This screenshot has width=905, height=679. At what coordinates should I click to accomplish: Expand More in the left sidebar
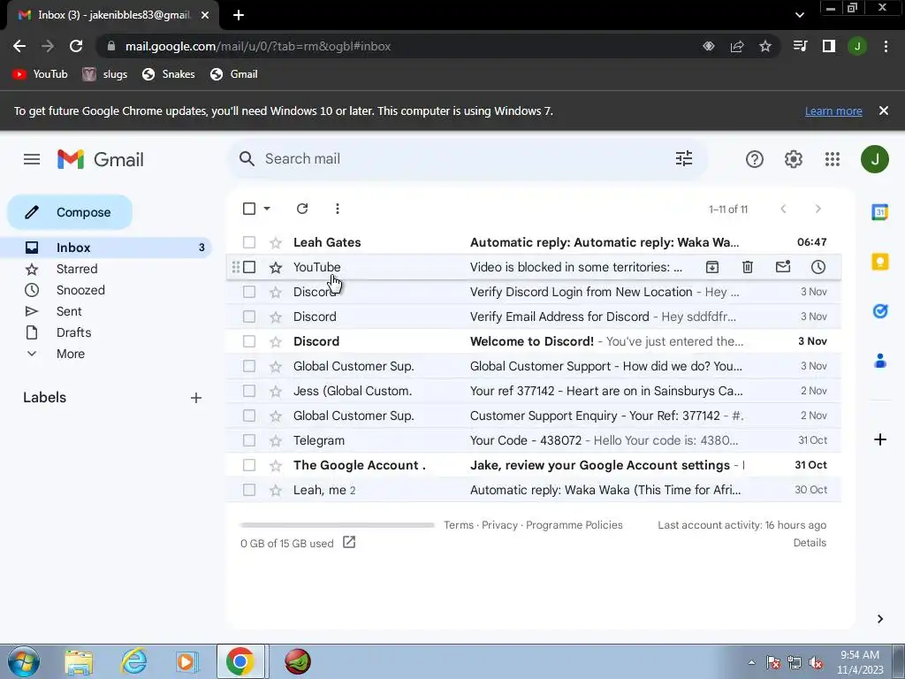pos(71,354)
